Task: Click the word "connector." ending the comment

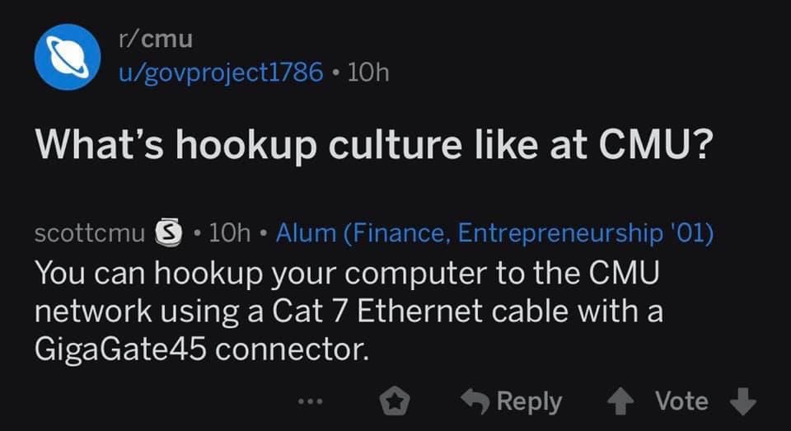Action: tap(293, 351)
